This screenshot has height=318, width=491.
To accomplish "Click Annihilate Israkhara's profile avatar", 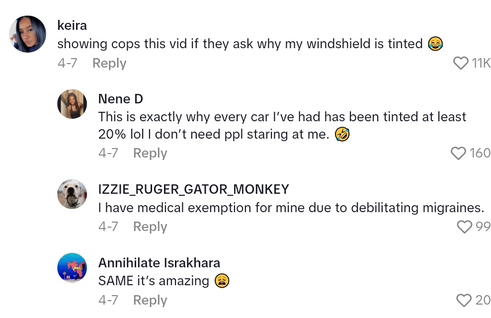I will pos(73,267).
